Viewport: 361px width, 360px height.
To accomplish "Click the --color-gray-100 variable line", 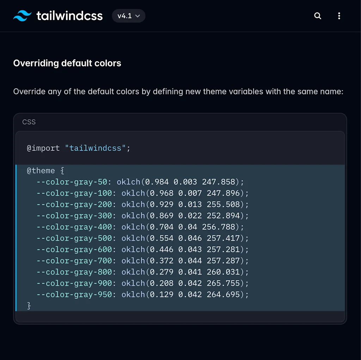I will 142,193.
